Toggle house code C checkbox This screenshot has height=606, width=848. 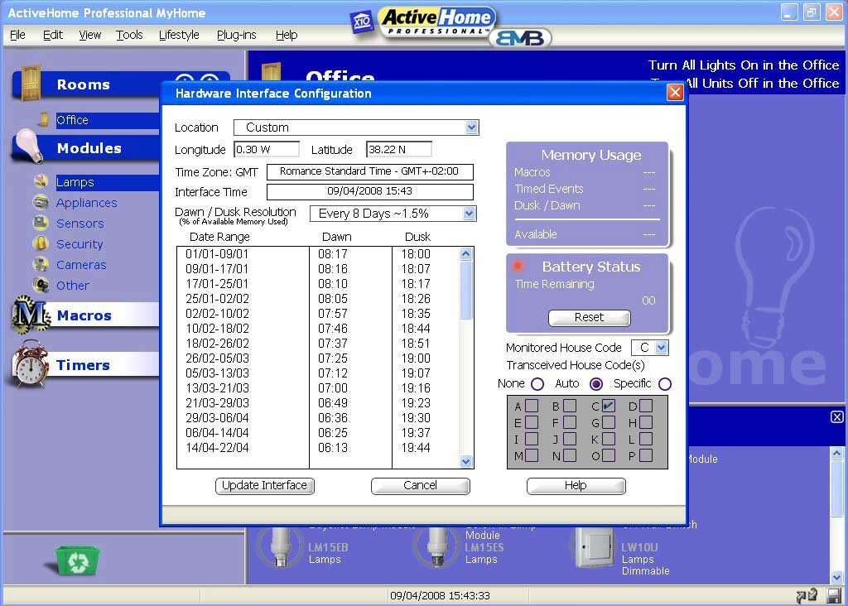tap(608, 406)
